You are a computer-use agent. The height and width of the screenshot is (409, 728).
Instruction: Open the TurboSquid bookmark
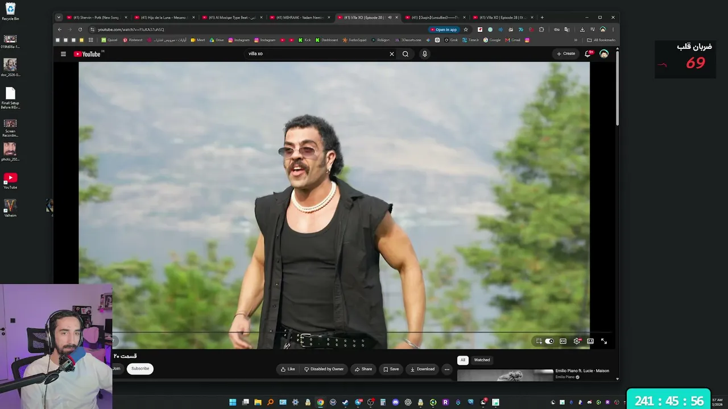click(355, 40)
